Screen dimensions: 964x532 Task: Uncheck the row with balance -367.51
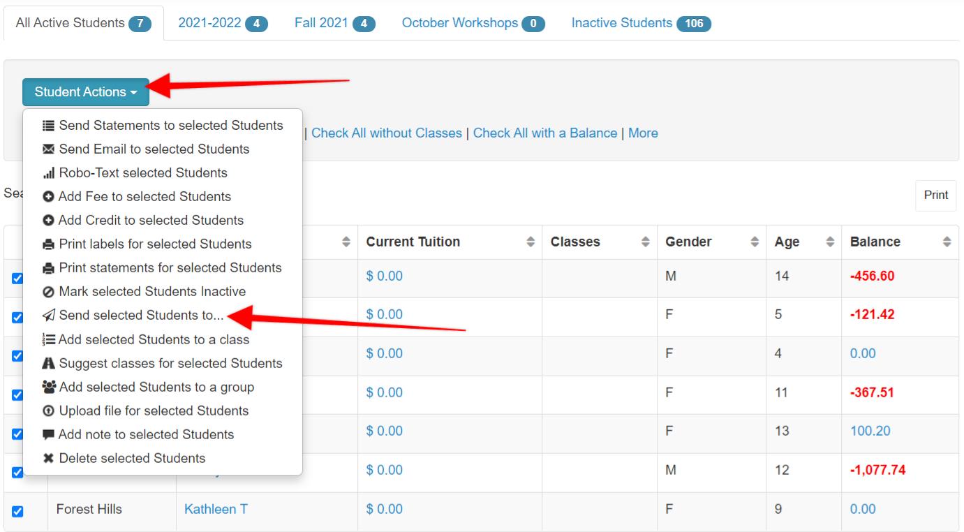[x=17, y=395]
